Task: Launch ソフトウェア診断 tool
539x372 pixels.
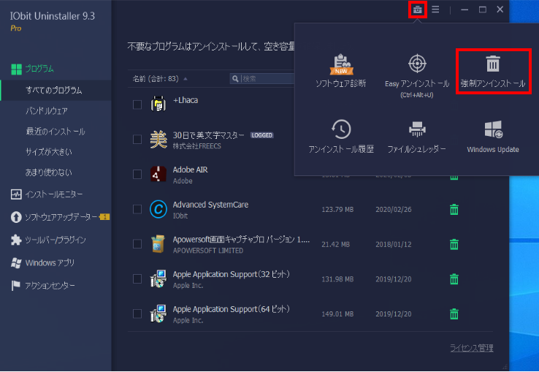Action: click(340, 71)
